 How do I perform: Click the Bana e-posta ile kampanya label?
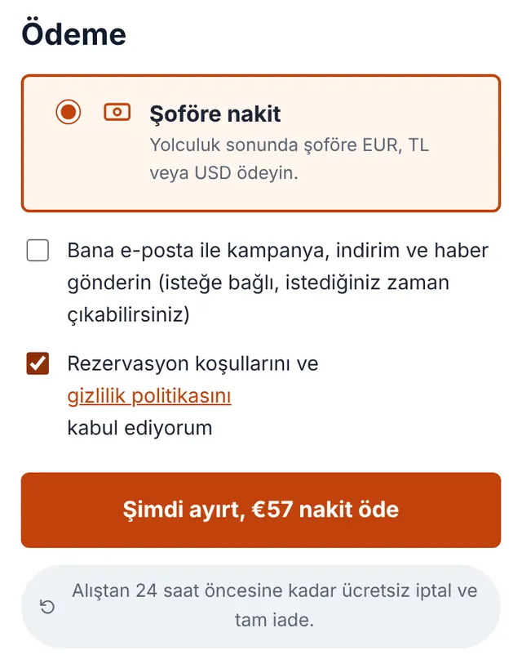278,283
